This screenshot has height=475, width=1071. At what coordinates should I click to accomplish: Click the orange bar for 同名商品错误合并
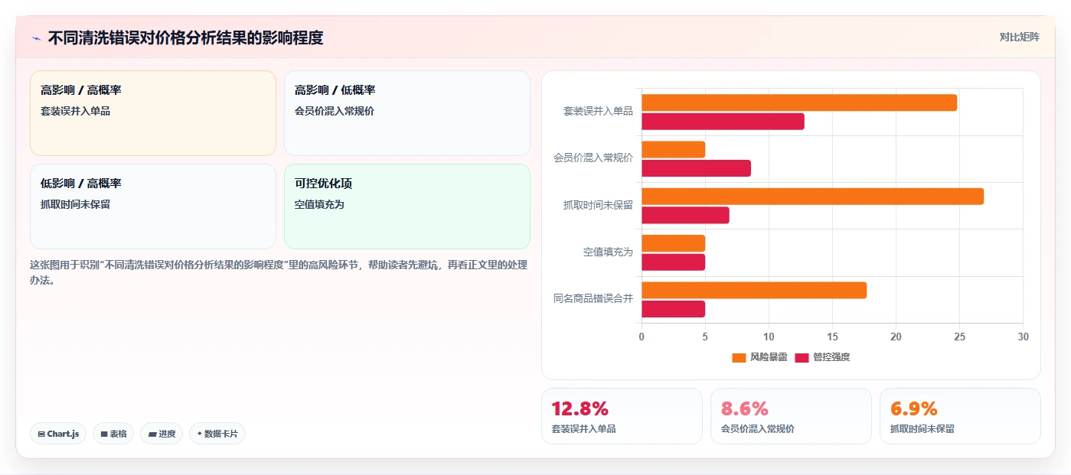point(754,290)
